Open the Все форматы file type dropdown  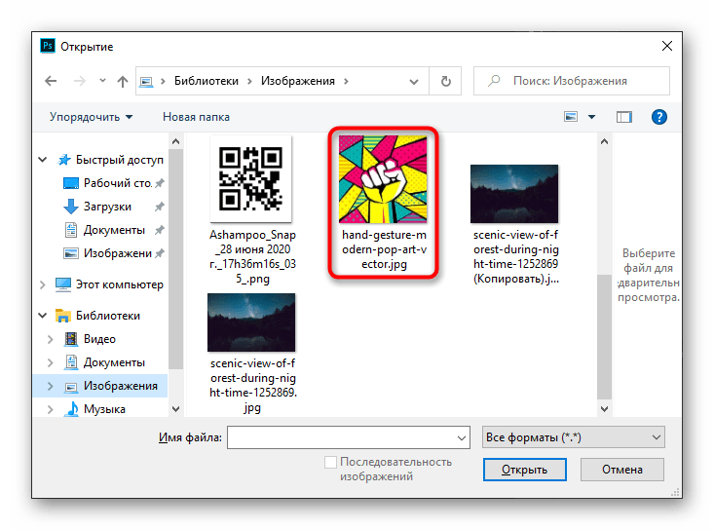click(574, 437)
